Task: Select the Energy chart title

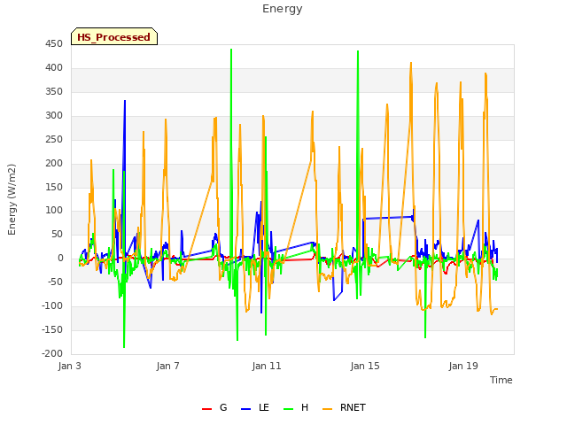Action: click(x=283, y=9)
